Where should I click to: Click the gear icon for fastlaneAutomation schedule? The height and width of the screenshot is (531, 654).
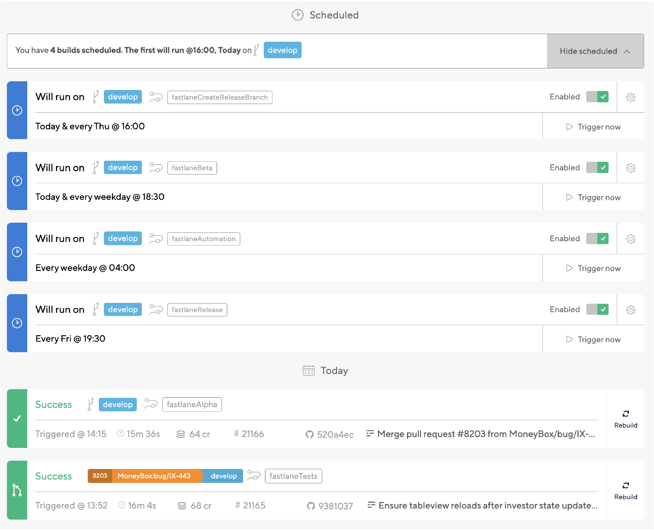630,239
